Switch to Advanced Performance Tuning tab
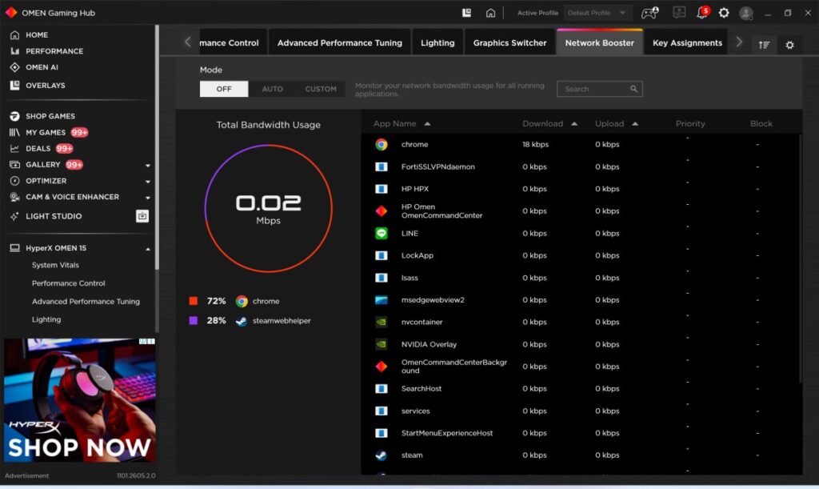 point(339,43)
